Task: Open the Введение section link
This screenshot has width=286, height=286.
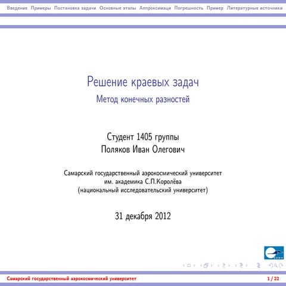Action: 17,8
